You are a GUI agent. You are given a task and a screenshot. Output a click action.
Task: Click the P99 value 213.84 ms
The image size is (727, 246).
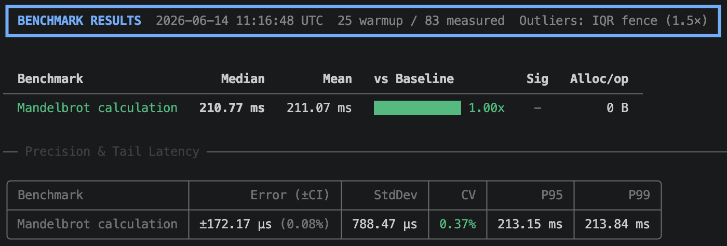tap(617, 224)
